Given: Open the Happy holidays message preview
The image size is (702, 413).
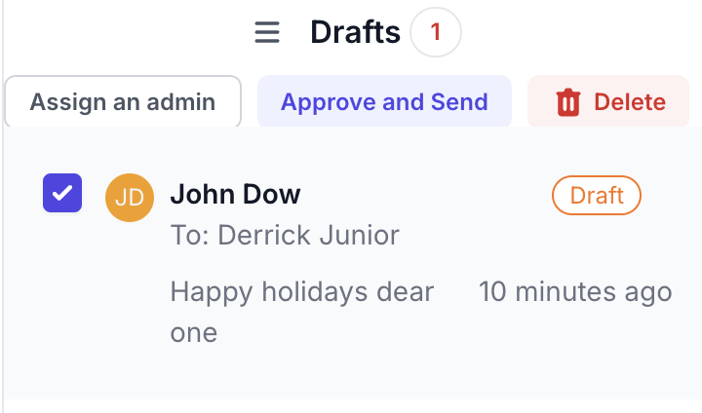Looking at the screenshot, I should point(302,291).
